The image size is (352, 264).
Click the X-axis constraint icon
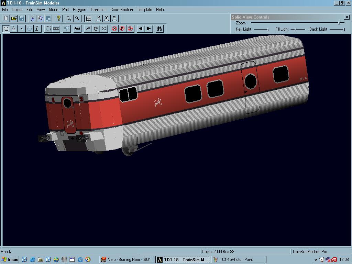99,18
